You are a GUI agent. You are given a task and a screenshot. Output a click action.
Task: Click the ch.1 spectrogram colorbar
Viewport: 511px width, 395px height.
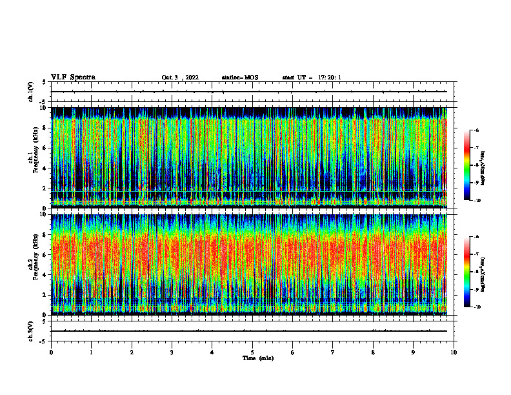coord(466,165)
